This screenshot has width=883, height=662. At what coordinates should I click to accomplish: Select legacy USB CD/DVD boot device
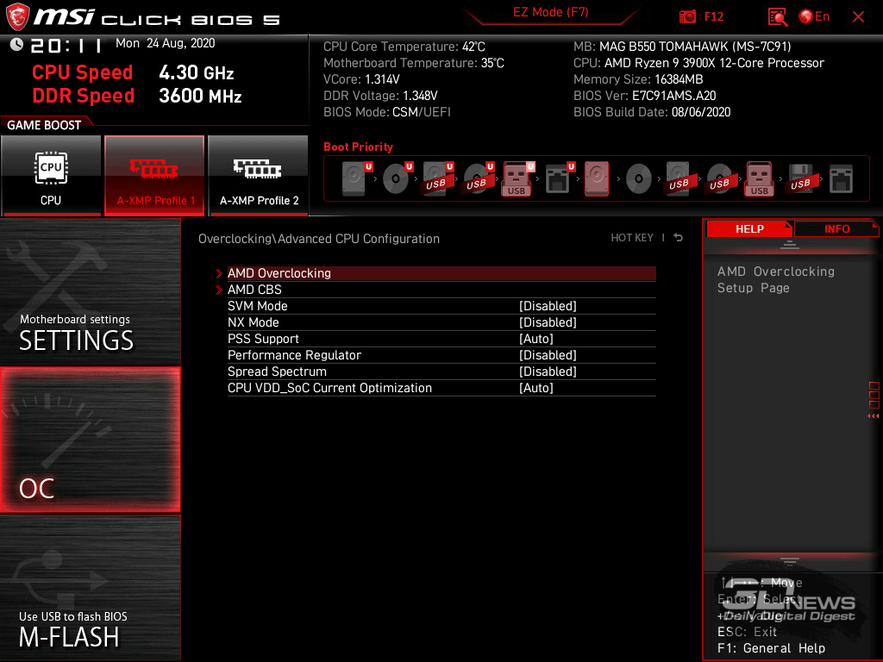click(x=721, y=179)
